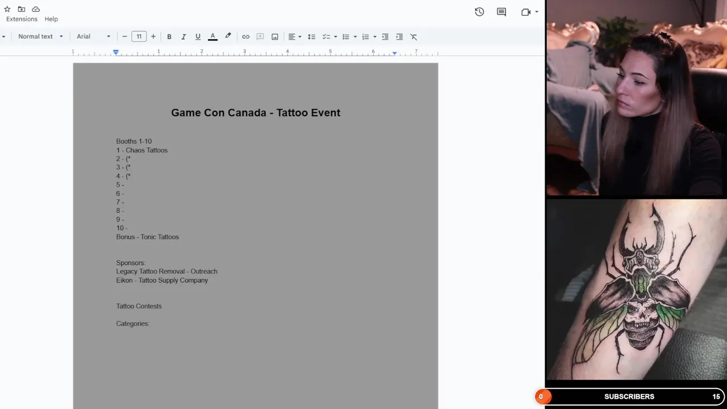Toggle italic formatting
Viewport: 727px width, 409px height.
(183, 36)
